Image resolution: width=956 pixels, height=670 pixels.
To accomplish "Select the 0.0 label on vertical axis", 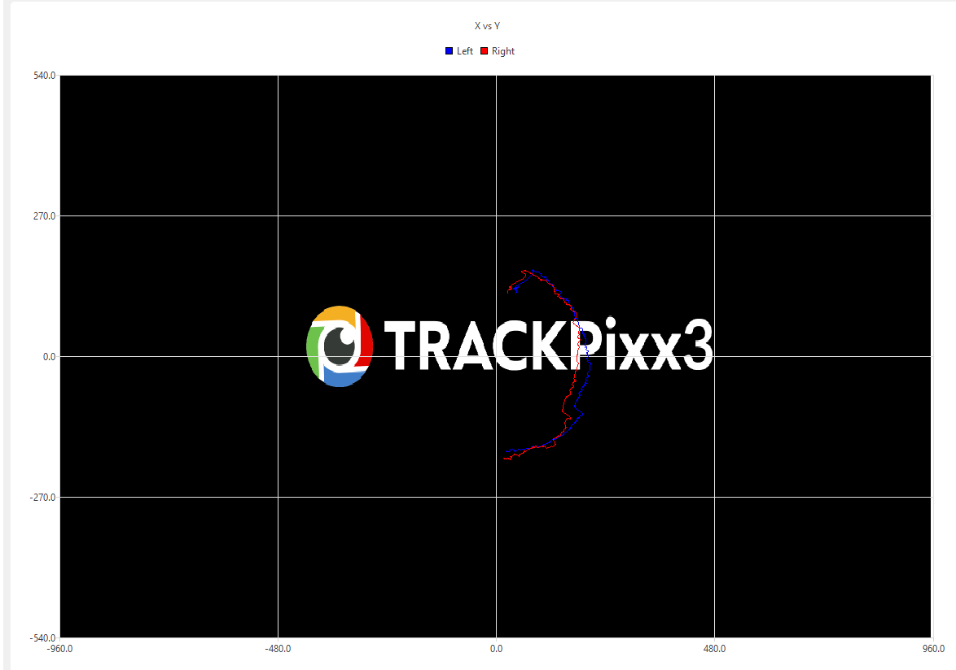I will point(50,357).
